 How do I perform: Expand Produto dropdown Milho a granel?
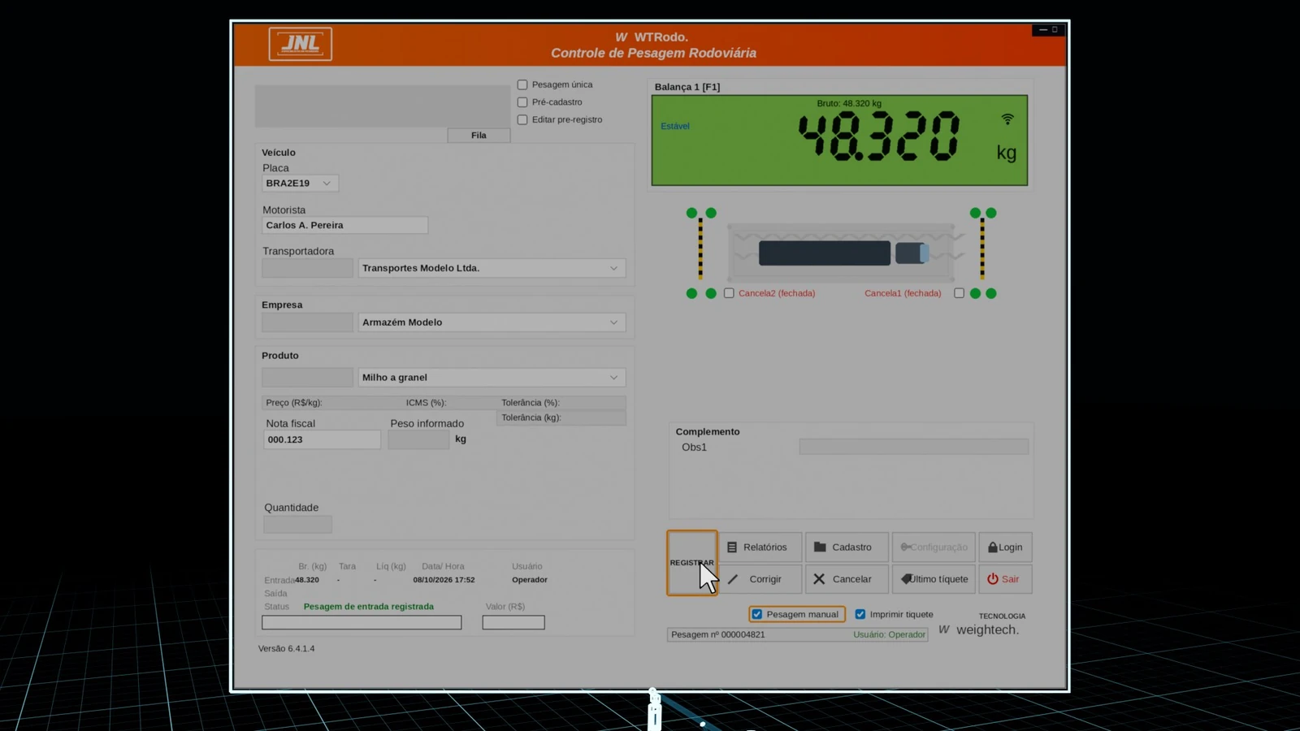coord(613,378)
